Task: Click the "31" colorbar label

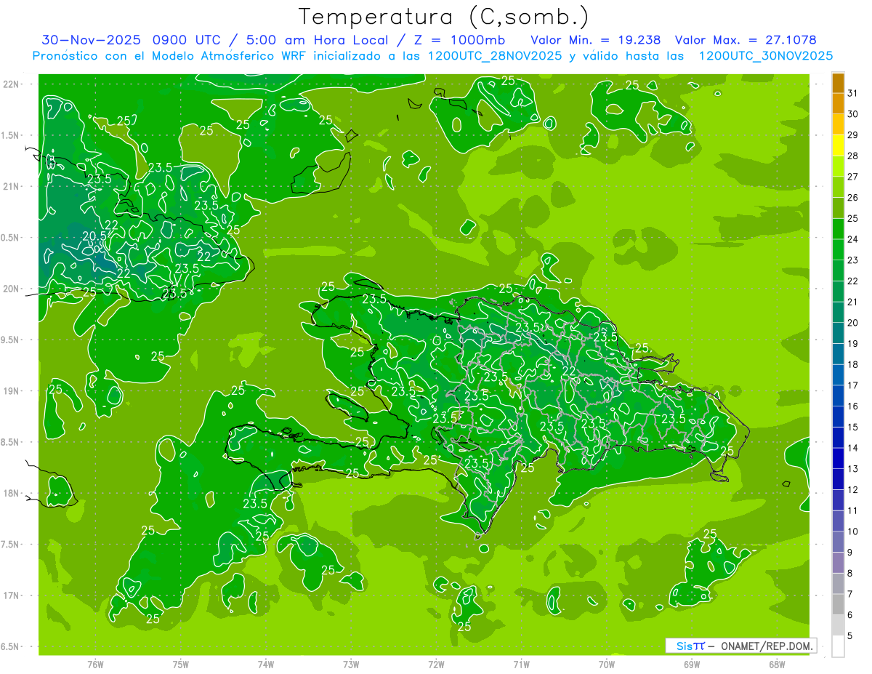Action: (852, 92)
